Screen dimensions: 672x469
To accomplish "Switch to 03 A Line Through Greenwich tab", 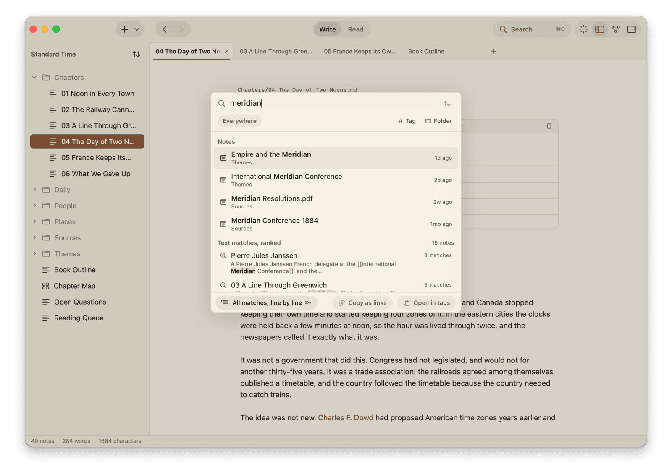I will click(x=276, y=51).
